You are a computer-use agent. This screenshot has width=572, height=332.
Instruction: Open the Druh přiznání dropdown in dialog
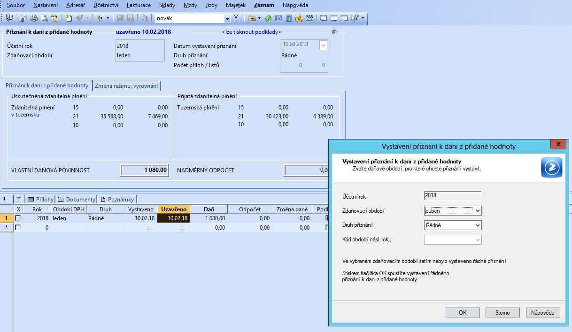[478, 225]
